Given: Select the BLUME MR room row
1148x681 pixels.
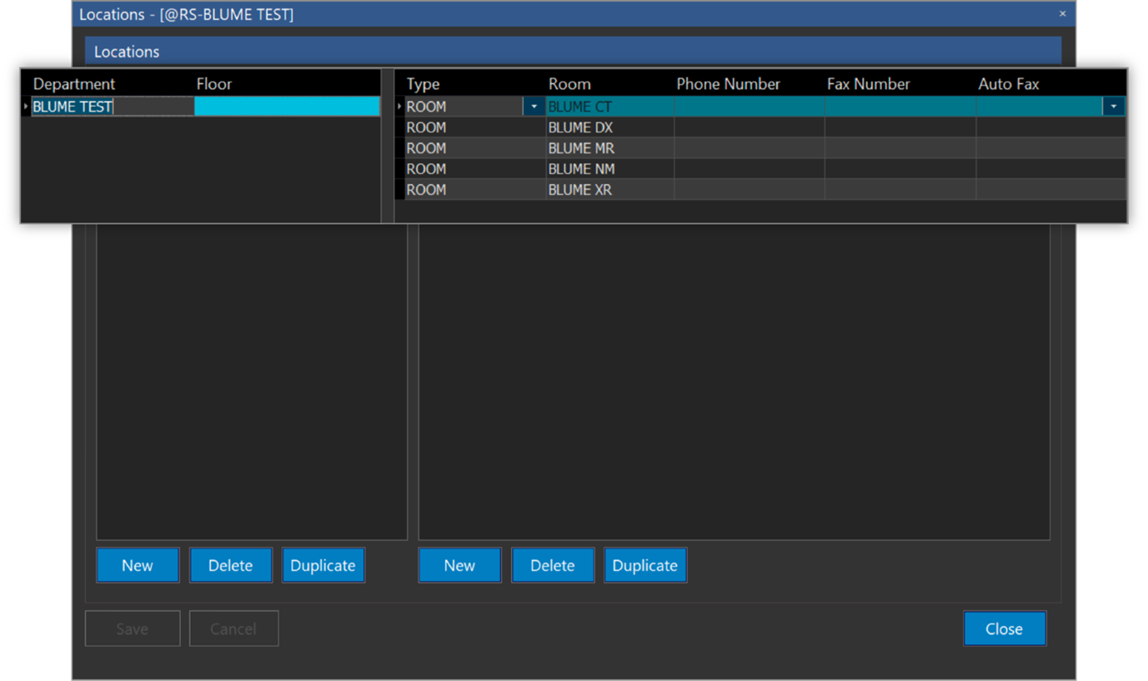Looking at the screenshot, I should pos(580,148).
